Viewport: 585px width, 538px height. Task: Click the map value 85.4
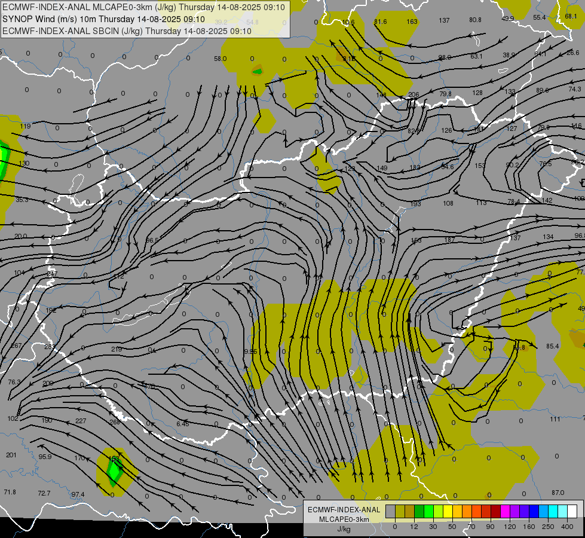pos(553,347)
